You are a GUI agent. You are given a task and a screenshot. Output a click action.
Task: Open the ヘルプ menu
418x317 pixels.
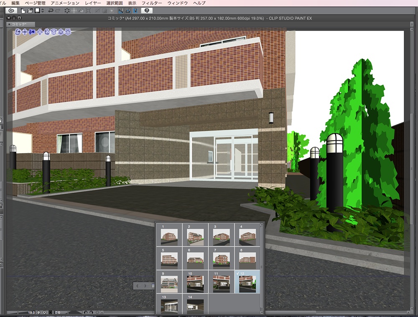click(199, 3)
